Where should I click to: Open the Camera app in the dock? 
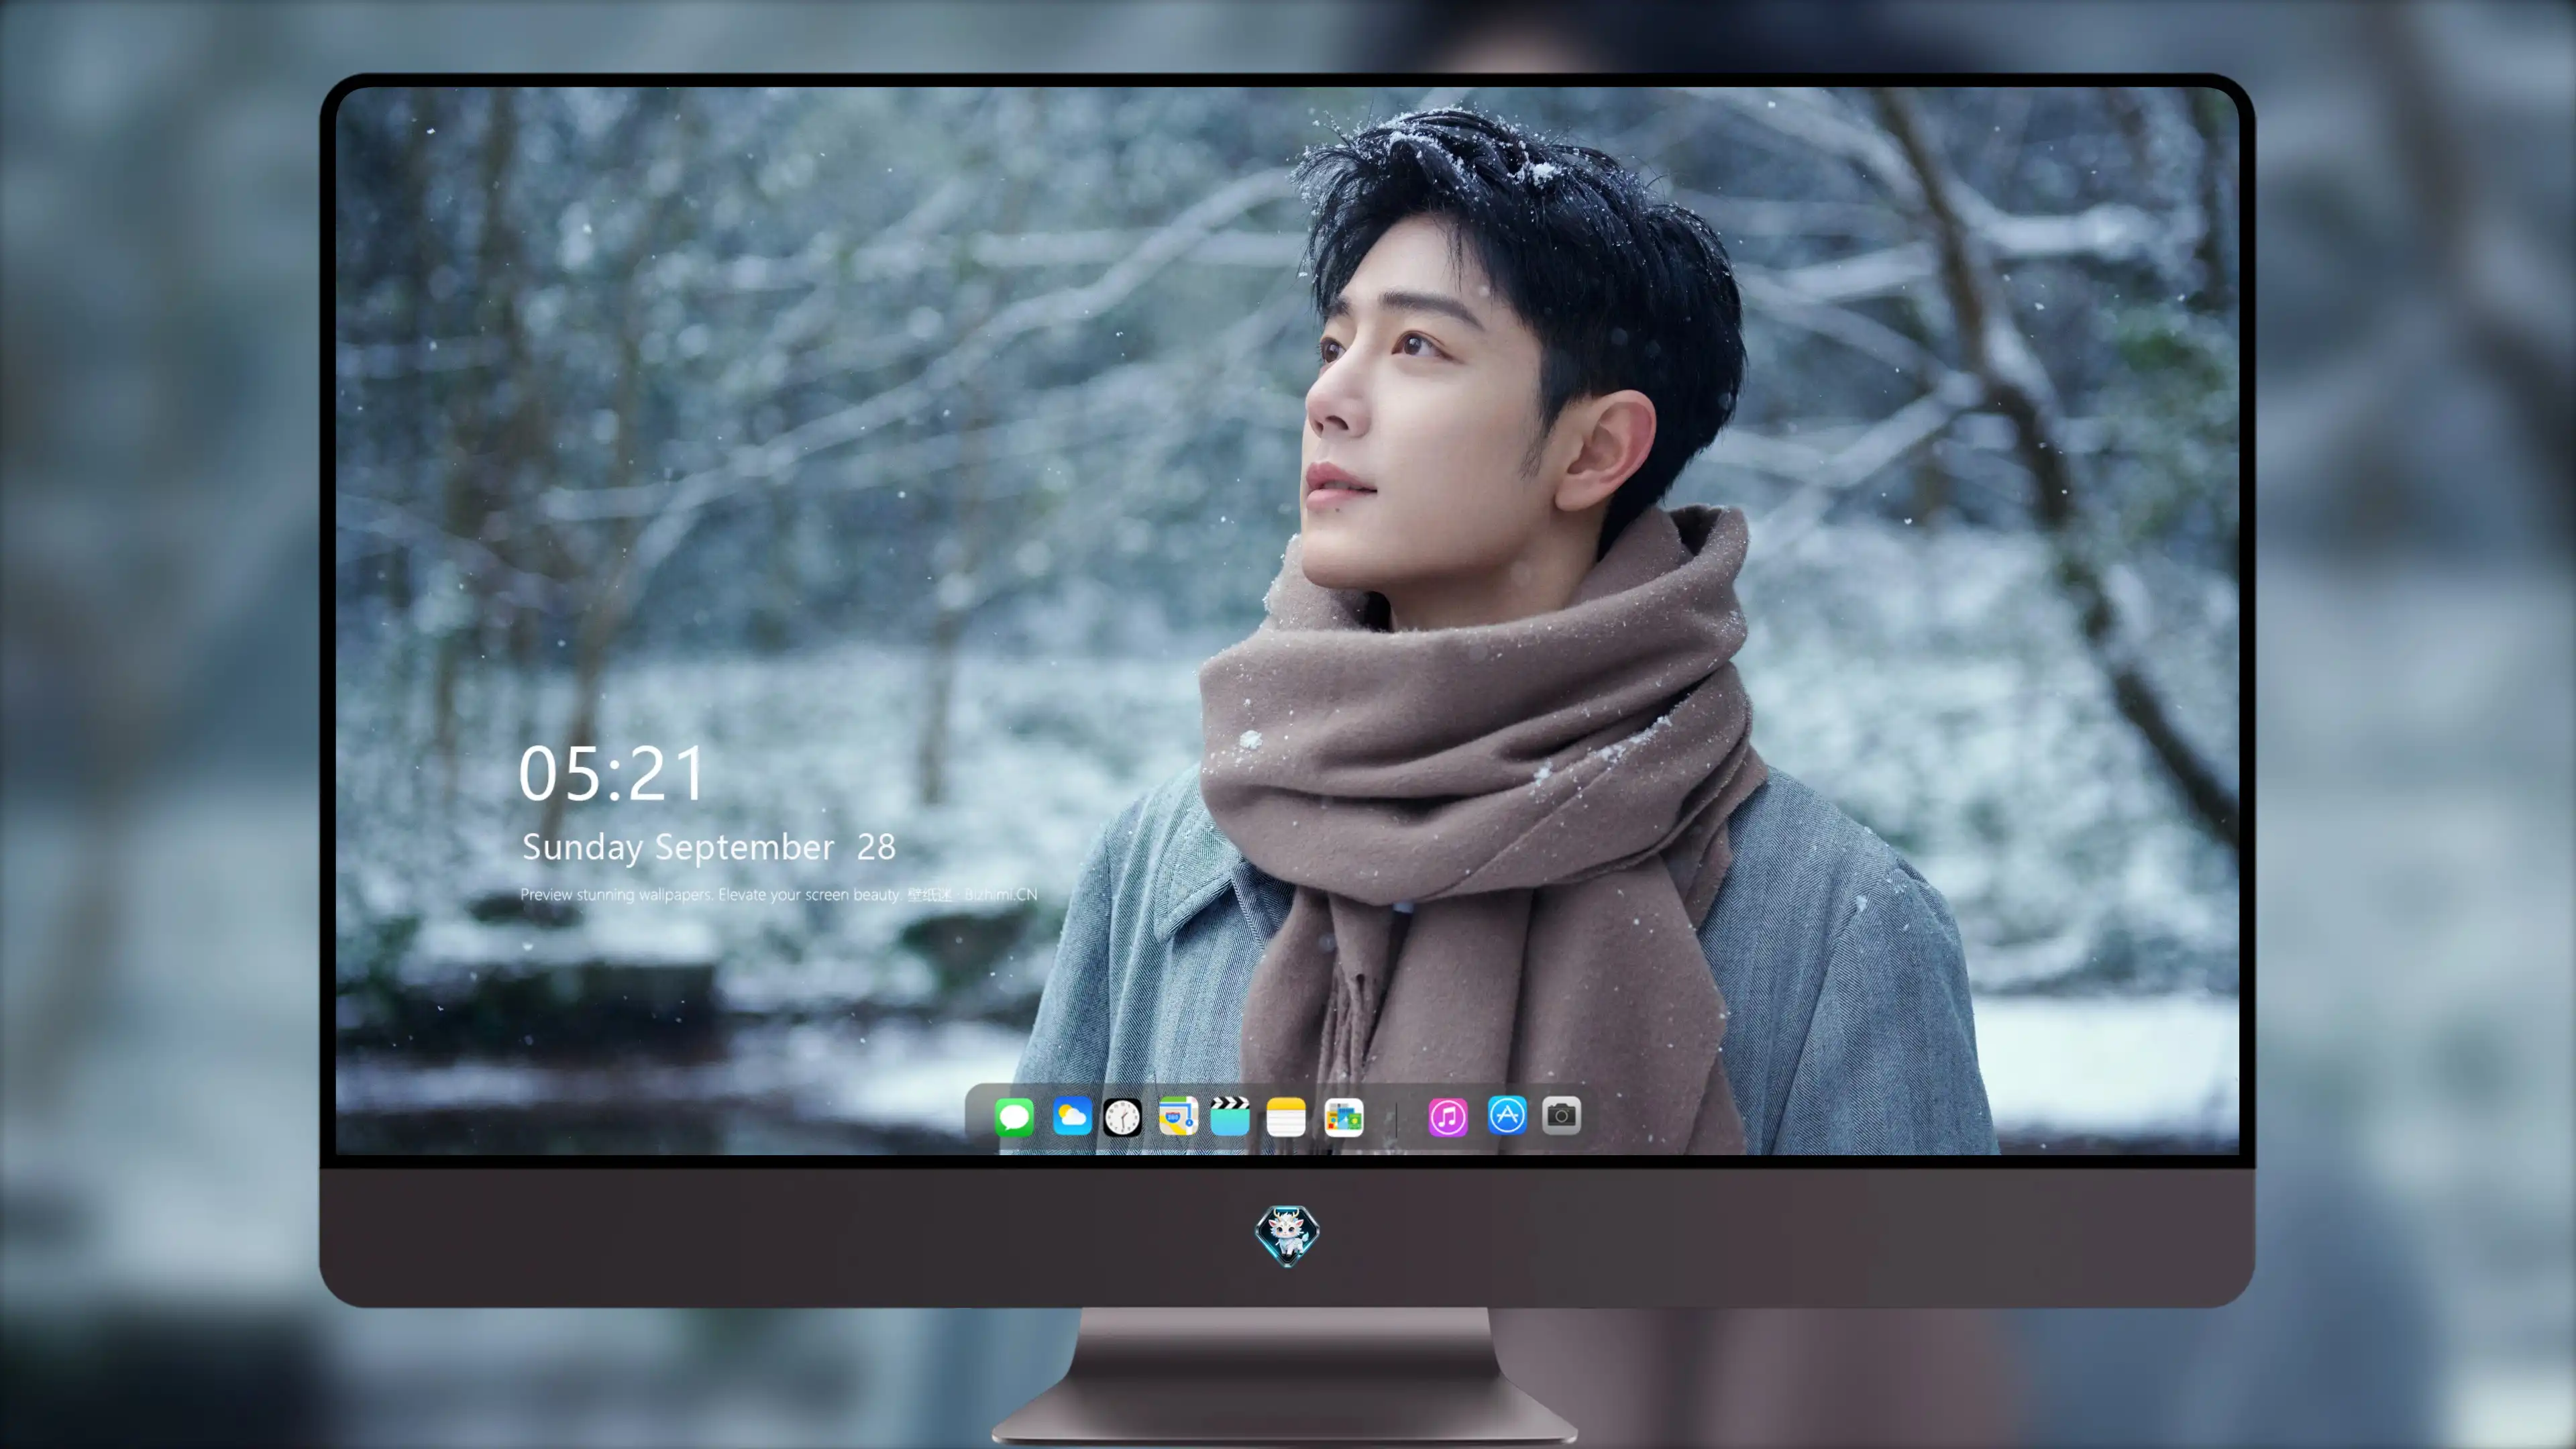point(1561,1115)
